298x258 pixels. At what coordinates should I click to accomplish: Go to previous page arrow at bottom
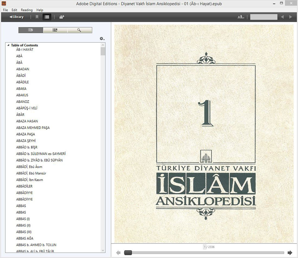tap(118, 252)
